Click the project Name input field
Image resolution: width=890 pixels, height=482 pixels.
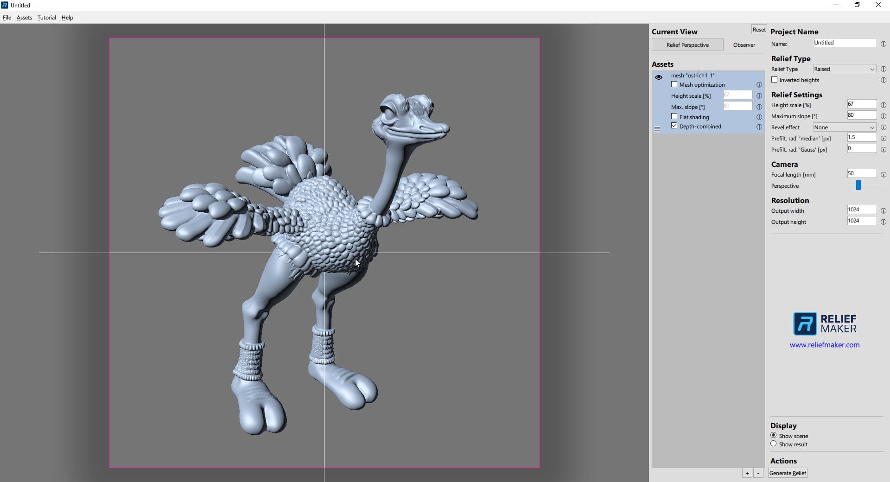click(x=845, y=43)
